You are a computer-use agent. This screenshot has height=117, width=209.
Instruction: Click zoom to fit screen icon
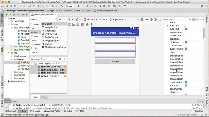click(155, 19)
